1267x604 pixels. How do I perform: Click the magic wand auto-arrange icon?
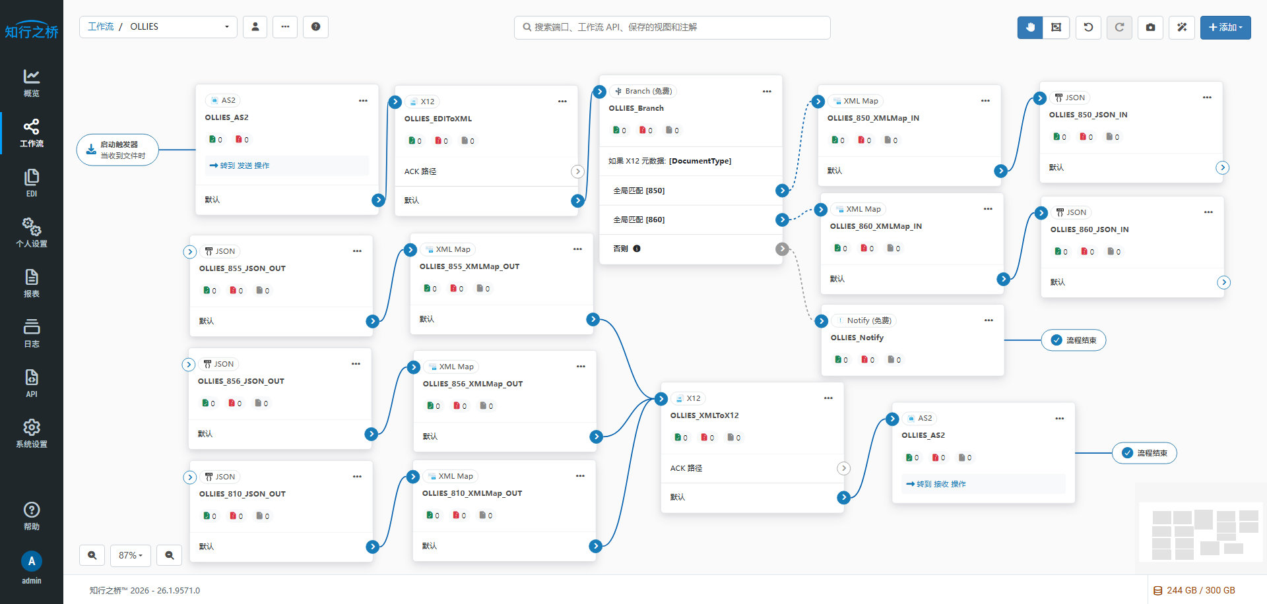(x=1181, y=27)
